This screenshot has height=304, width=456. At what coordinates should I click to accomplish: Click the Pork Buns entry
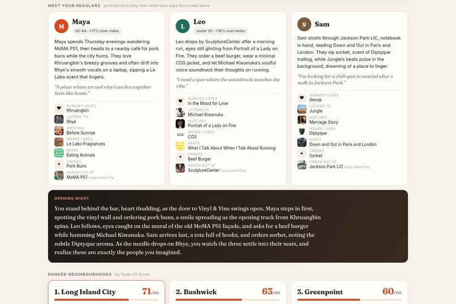click(x=76, y=166)
